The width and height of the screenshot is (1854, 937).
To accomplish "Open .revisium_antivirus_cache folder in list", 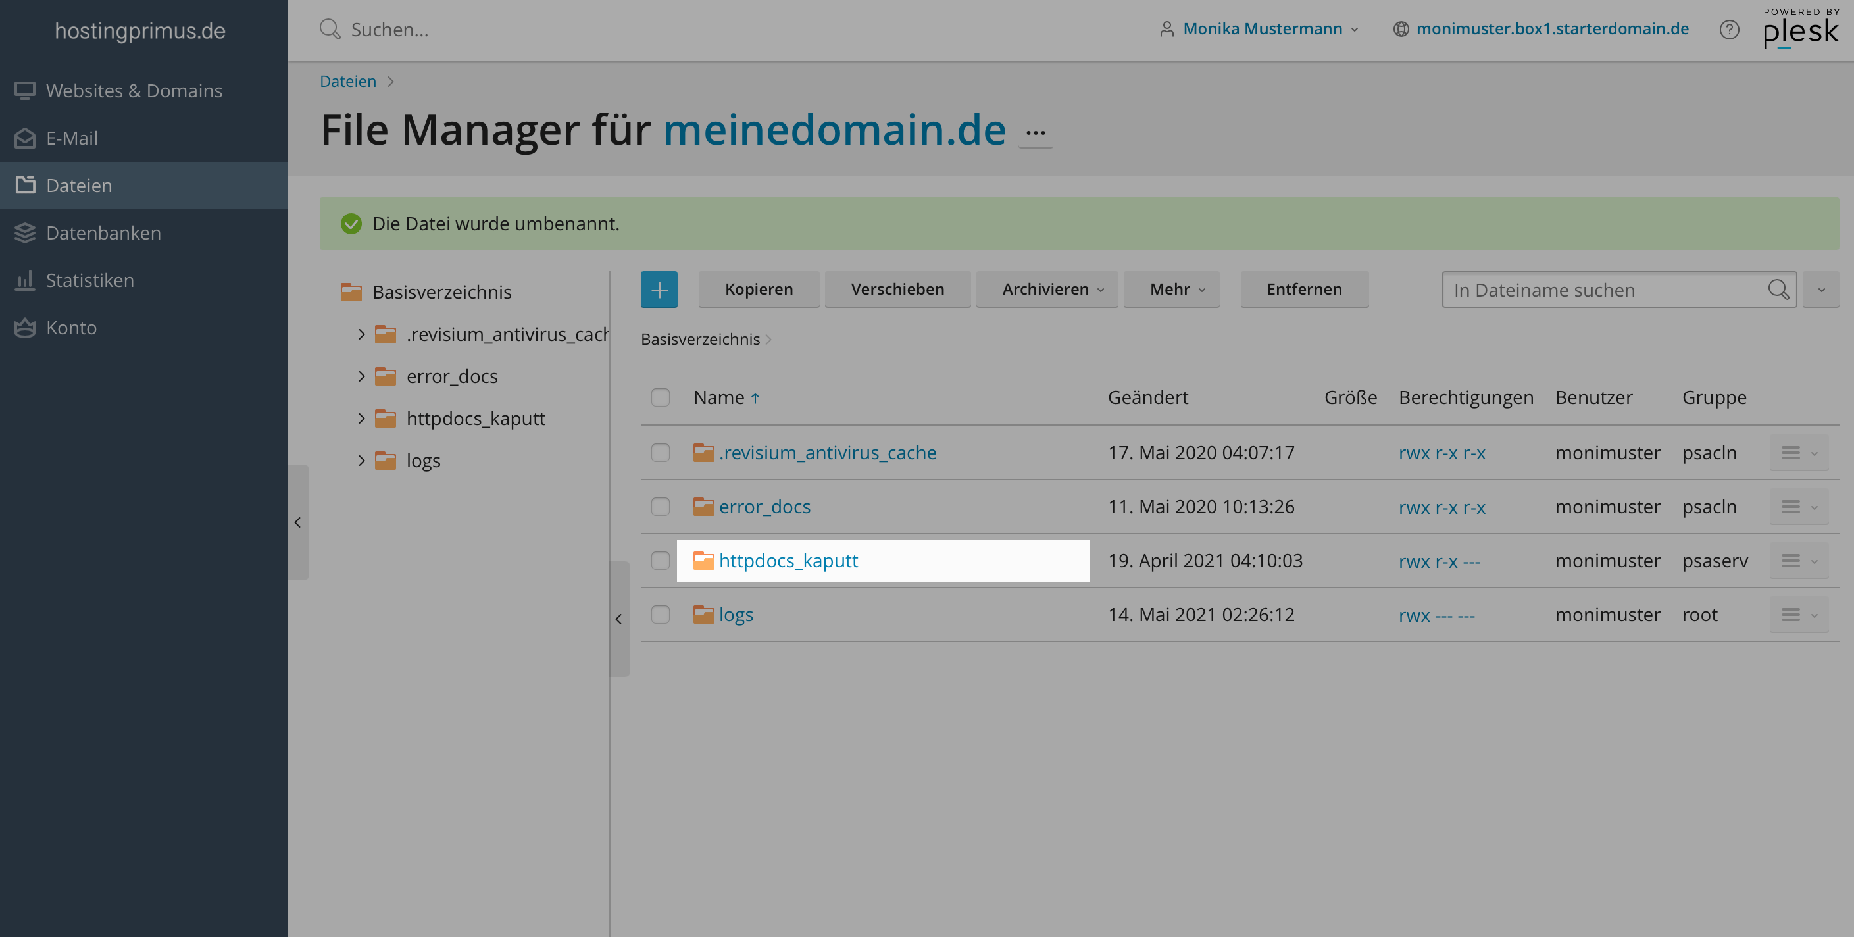I will [x=827, y=453].
